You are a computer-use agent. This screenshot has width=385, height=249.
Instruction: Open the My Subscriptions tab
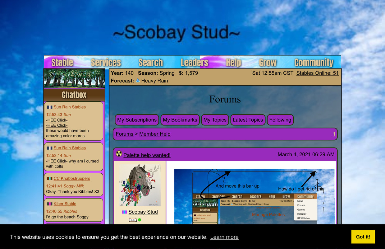coord(137,120)
